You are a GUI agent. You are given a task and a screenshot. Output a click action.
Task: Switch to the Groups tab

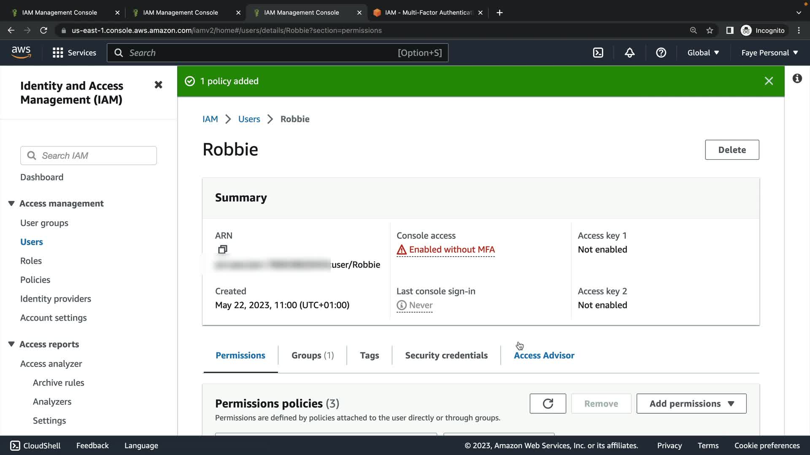312,355
